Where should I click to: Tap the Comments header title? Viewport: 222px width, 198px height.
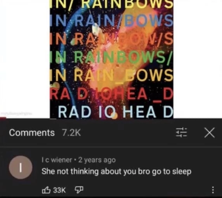(32, 133)
